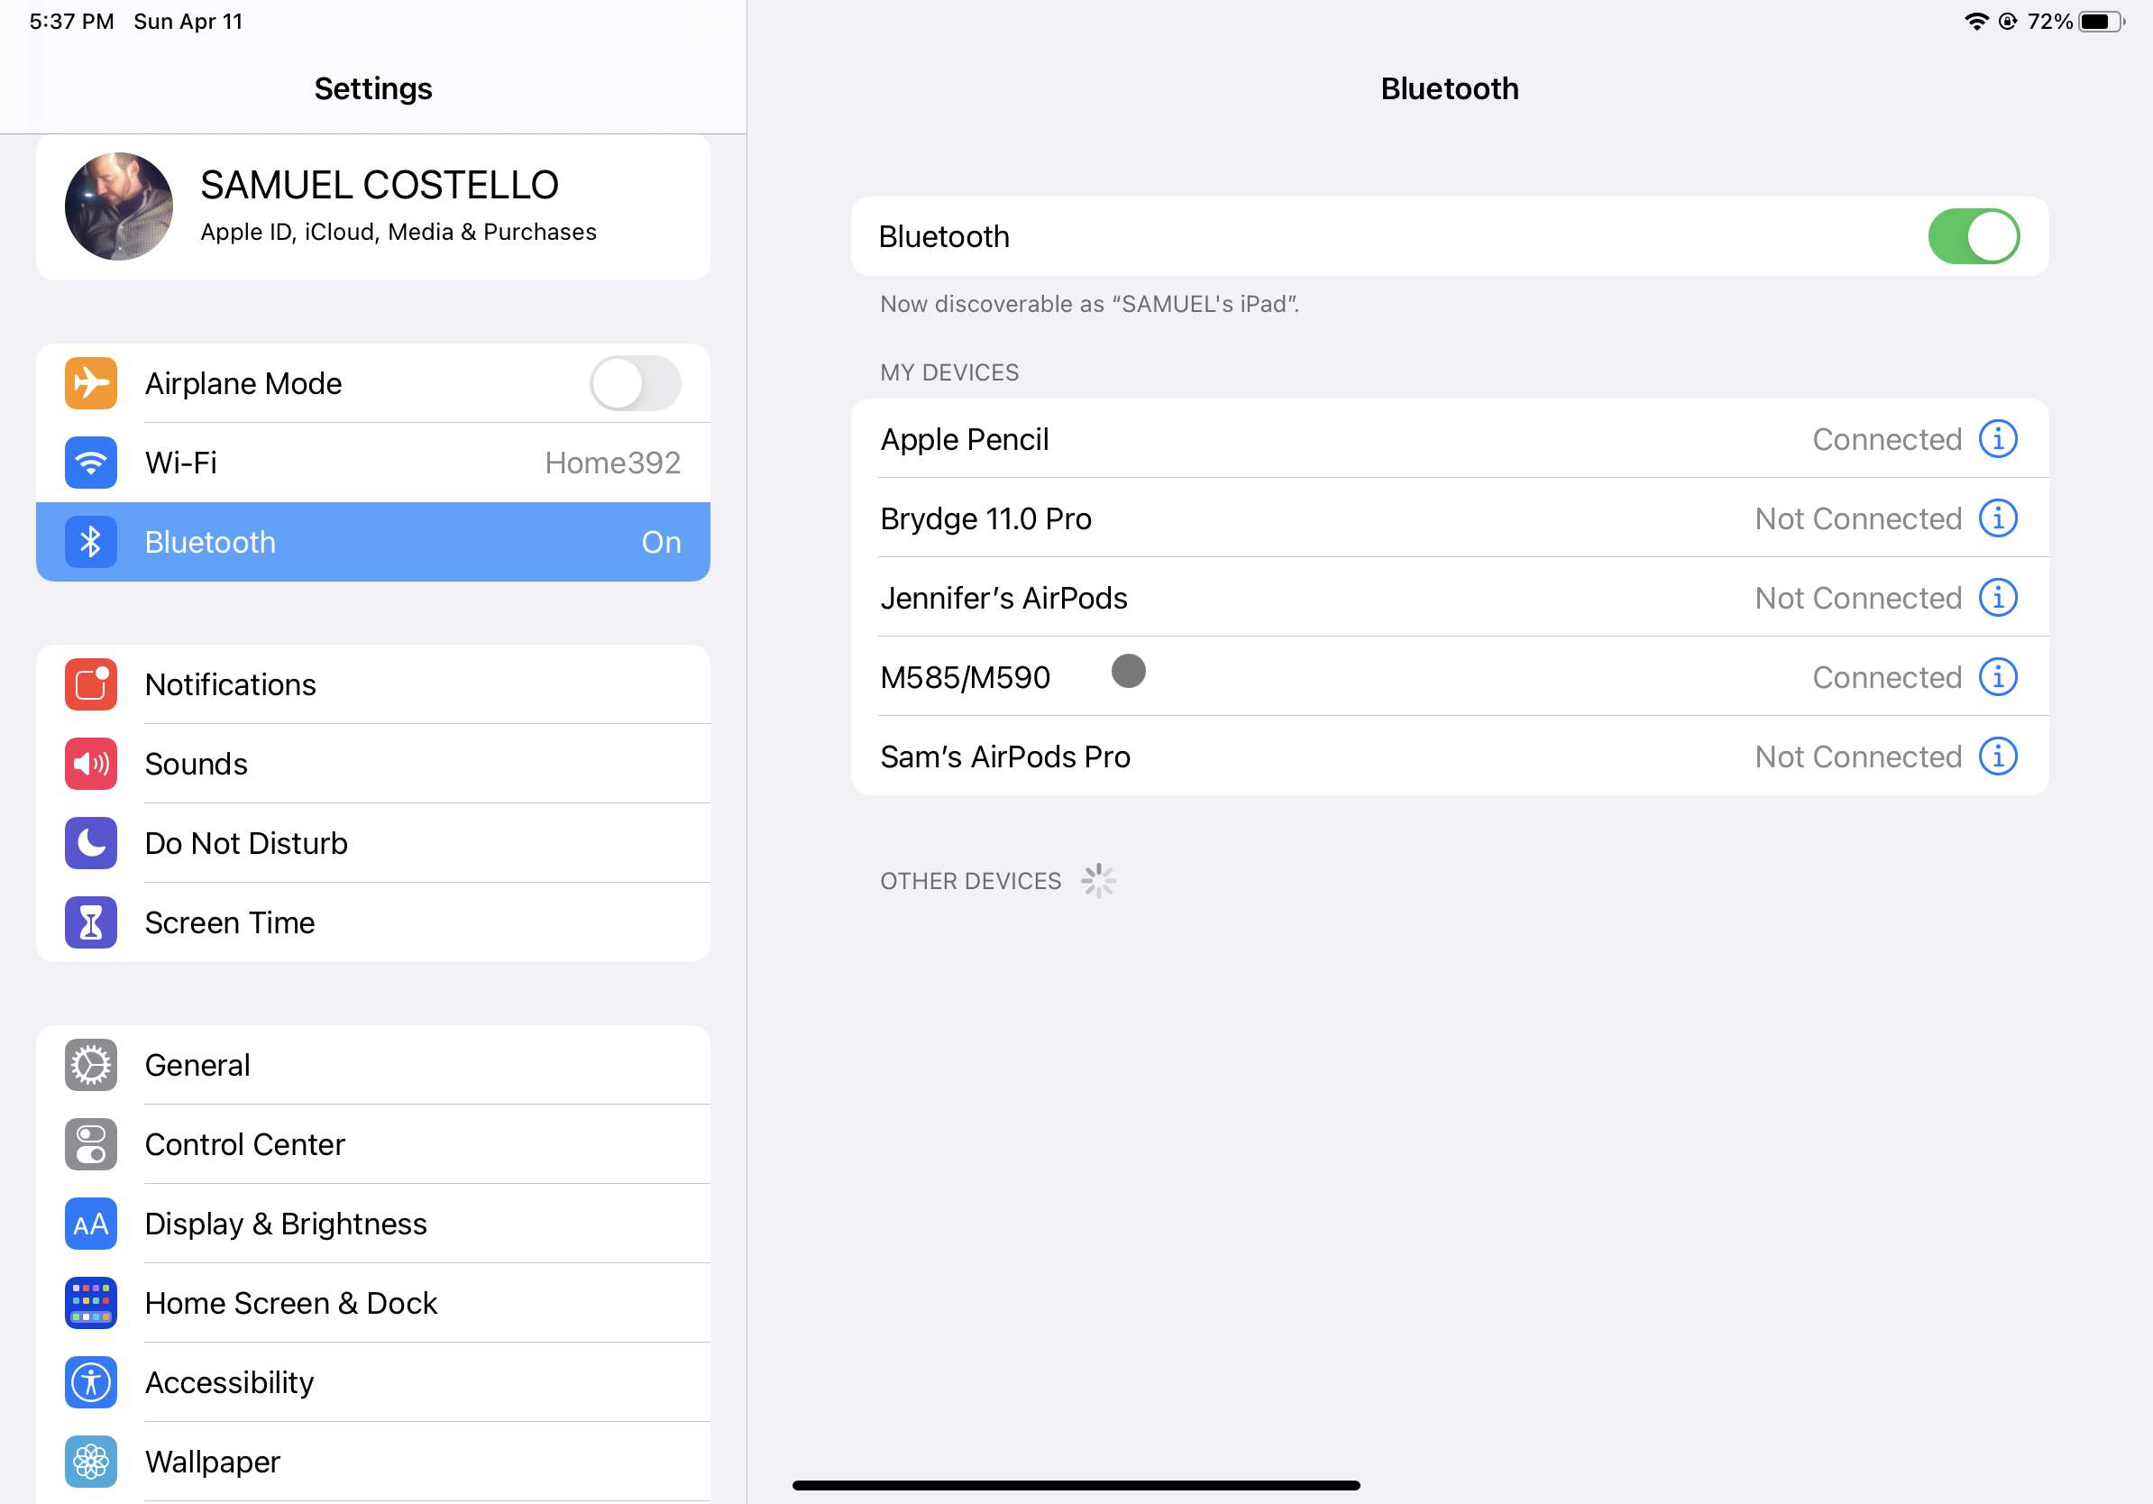2153x1504 pixels.
Task: Tap the Display & Brightness AA icon
Action: click(x=91, y=1224)
